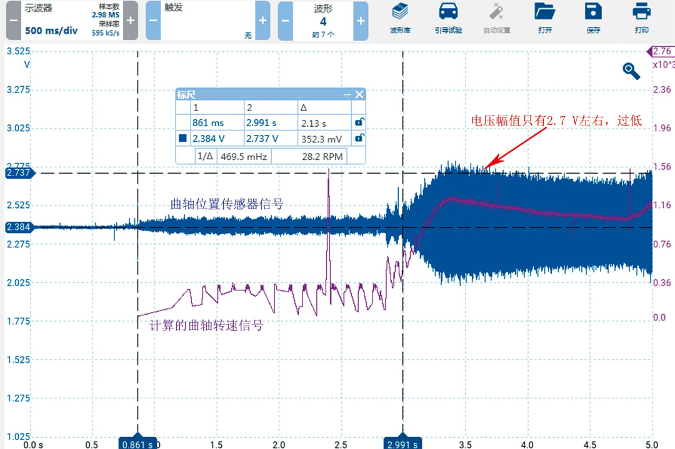675x449 pixels.
Task: Decrease the 示波器 timebase with minus
Action: [x=13, y=21]
